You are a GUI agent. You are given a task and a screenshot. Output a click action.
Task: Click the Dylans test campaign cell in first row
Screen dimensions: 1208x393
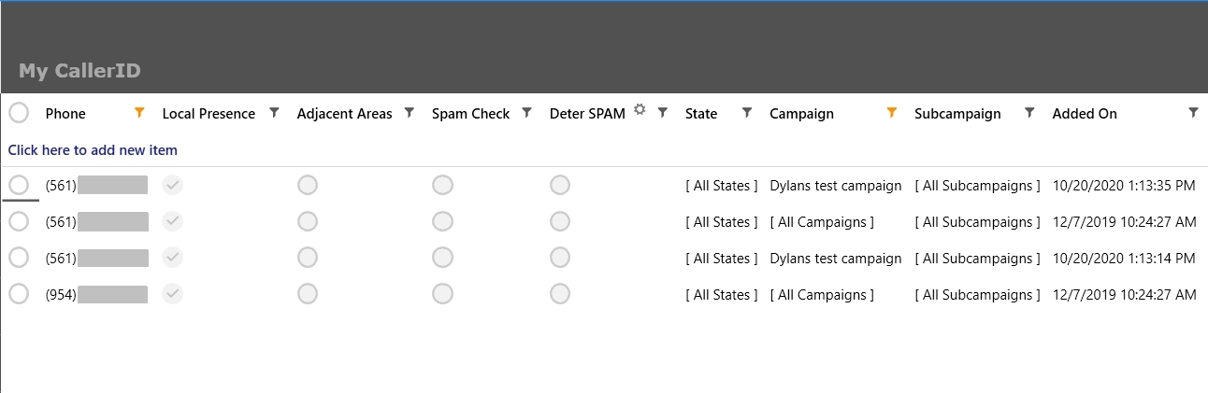835,186
